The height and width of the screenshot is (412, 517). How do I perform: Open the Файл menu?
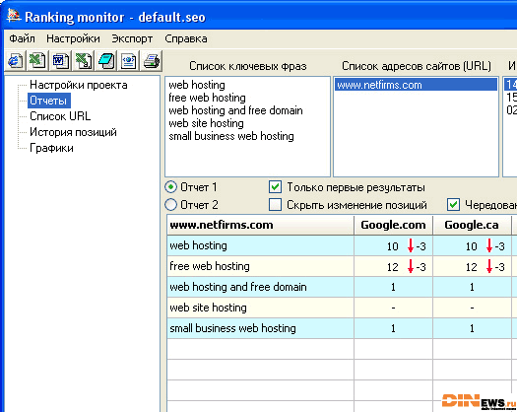coord(22,38)
